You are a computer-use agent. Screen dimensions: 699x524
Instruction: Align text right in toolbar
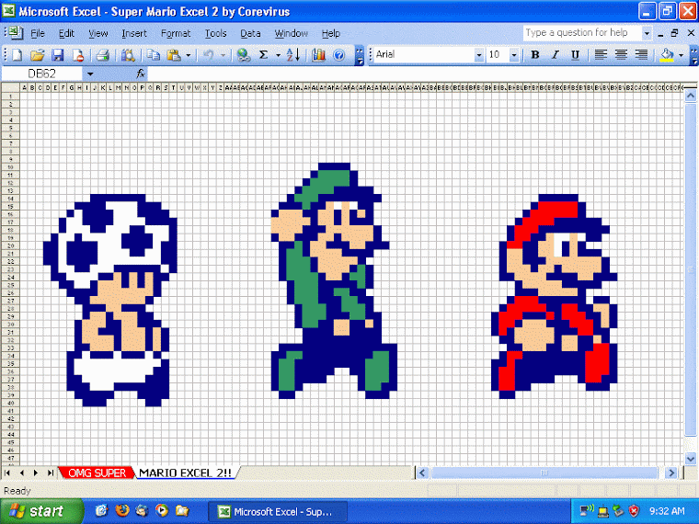(641, 55)
